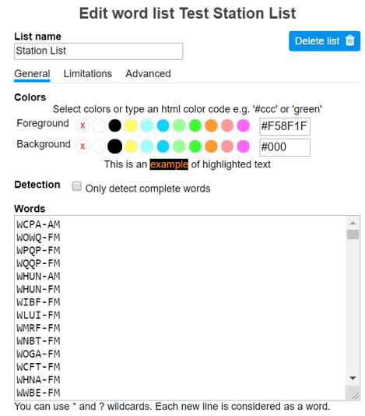Click words list scrollbar up arrow
Screen dimensions: 365x416
pyautogui.click(x=353, y=223)
